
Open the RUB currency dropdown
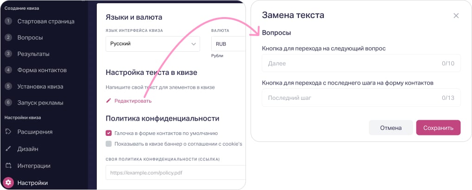click(x=228, y=44)
